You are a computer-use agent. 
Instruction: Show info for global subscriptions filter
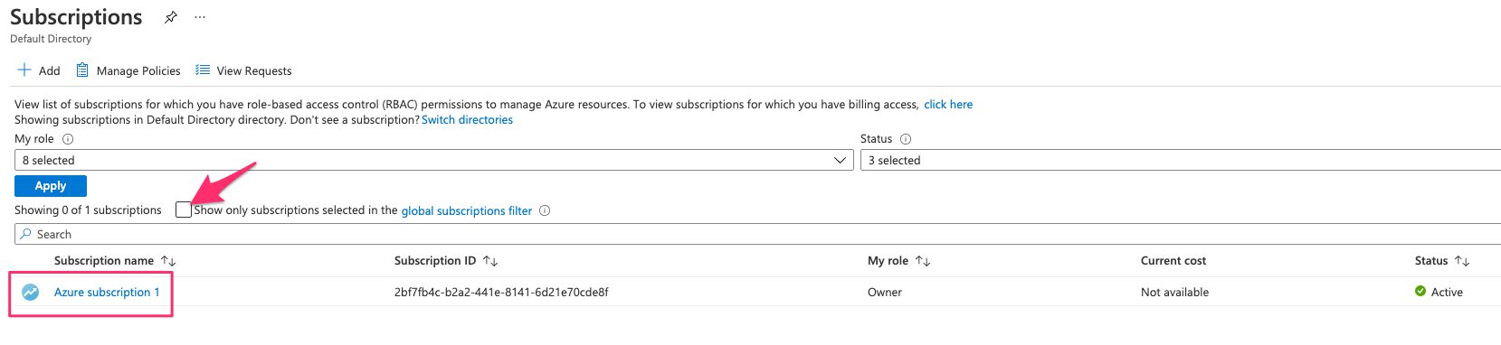(545, 210)
